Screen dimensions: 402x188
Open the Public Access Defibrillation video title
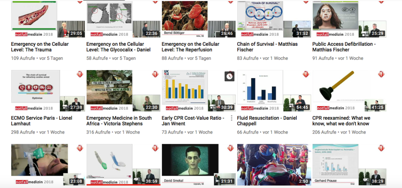pos(344,47)
